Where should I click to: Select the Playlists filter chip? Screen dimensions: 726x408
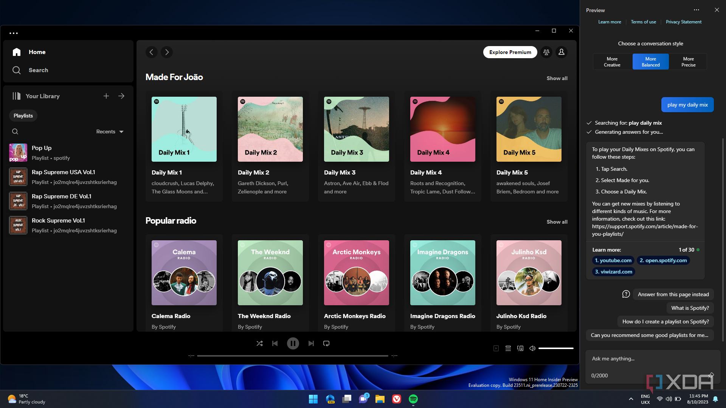tap(23, 116)
